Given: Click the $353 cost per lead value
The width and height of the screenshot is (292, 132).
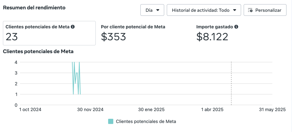Looking at the screenshot, I should pos(113,36).
